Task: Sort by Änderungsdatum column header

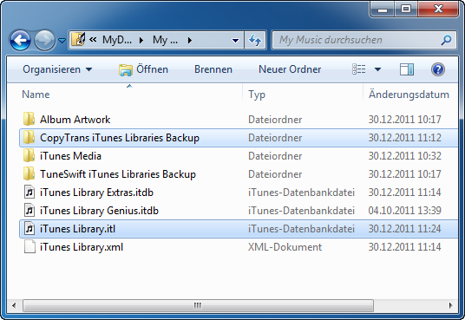Action: pos(409,95)
